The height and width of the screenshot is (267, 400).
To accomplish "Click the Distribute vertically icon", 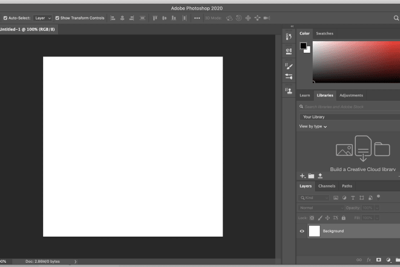I will [x=142, y=18].
